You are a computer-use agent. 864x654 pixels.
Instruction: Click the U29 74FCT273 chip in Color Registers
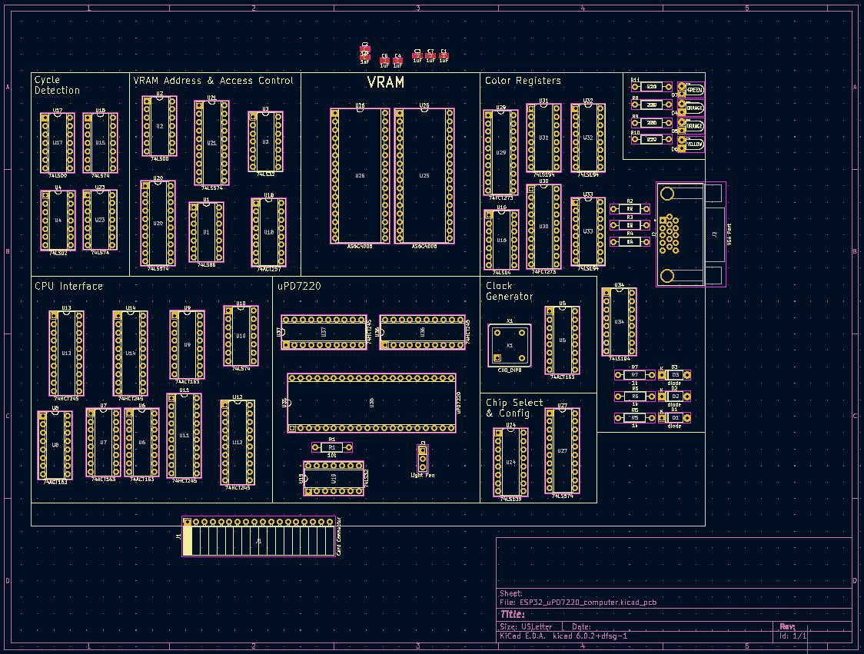(500, 152)
